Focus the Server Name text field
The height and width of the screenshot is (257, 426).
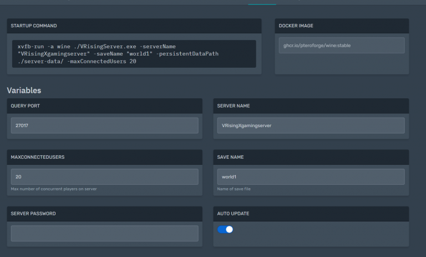pos(311,125)
